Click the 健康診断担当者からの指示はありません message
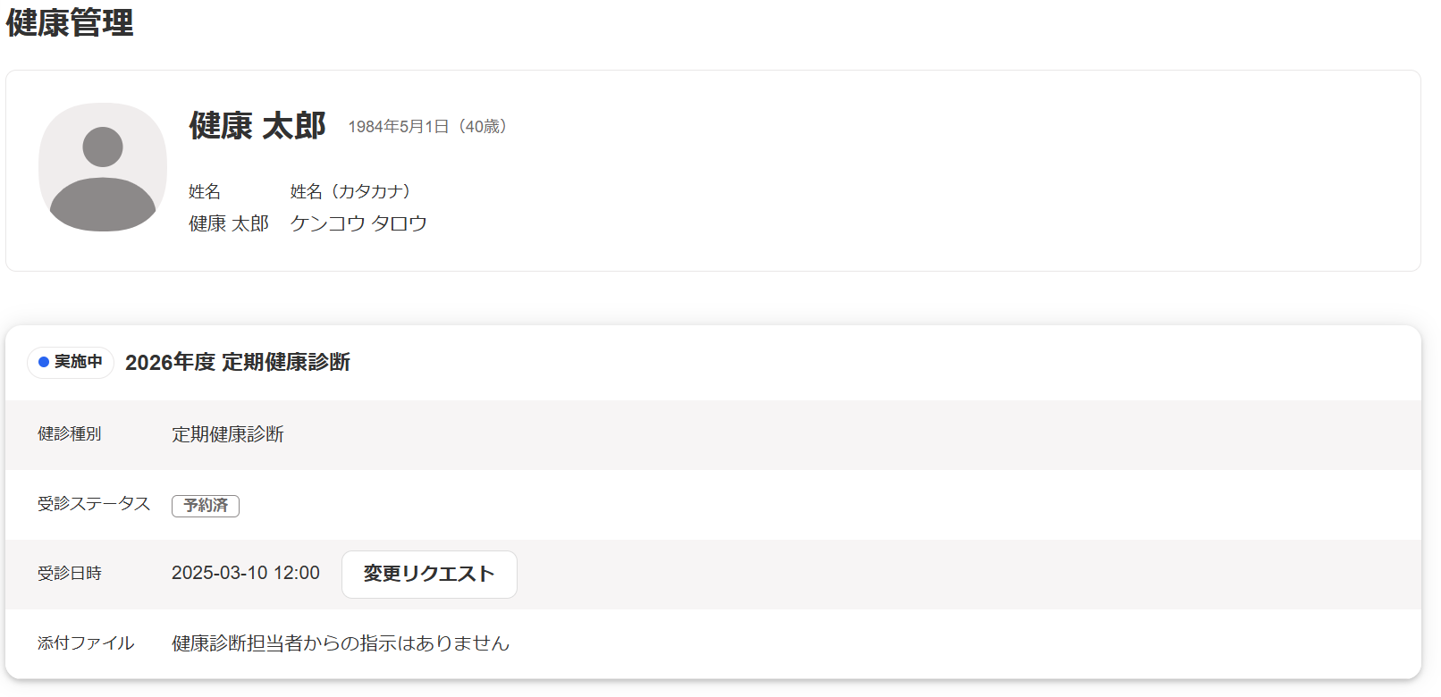 [341, 643]
